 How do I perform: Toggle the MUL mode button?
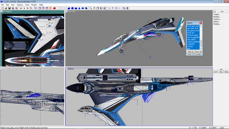226,72
